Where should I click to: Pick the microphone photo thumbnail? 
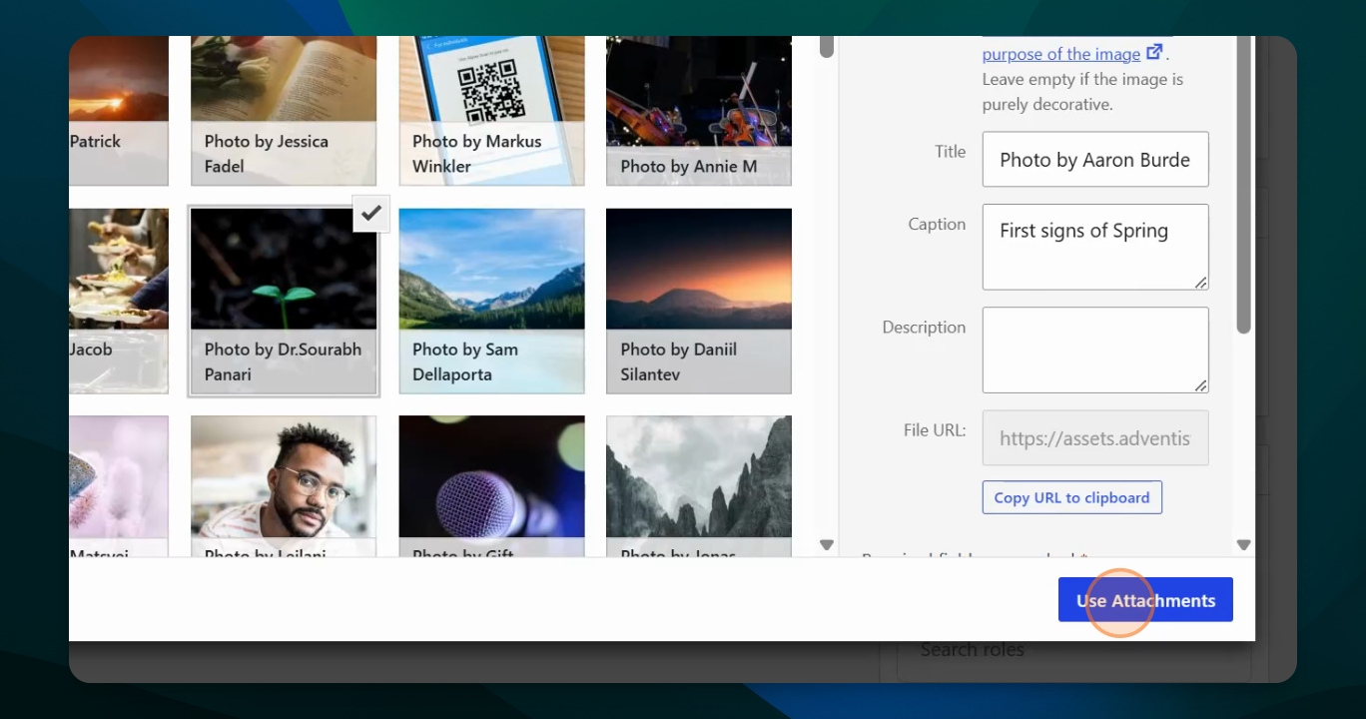(491, 486)
